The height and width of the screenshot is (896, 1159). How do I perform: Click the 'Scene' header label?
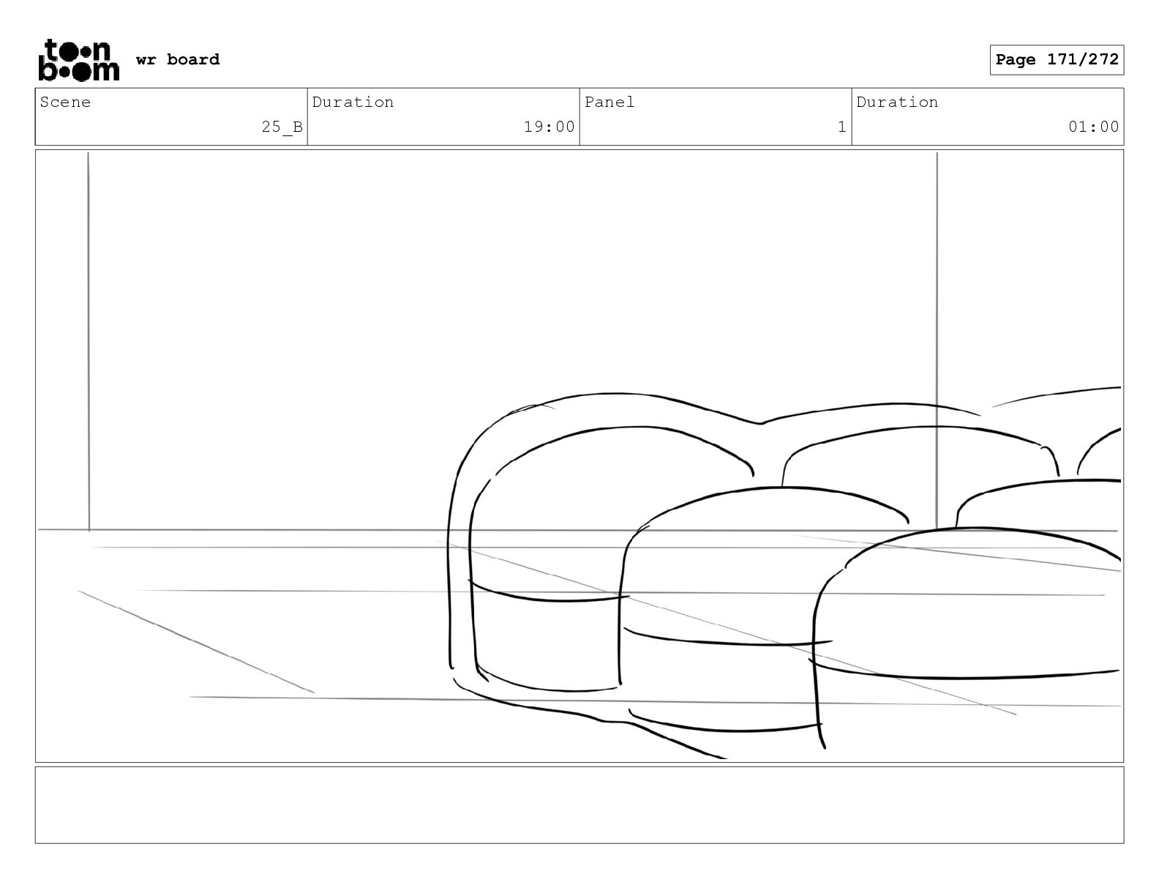[66, 102]
